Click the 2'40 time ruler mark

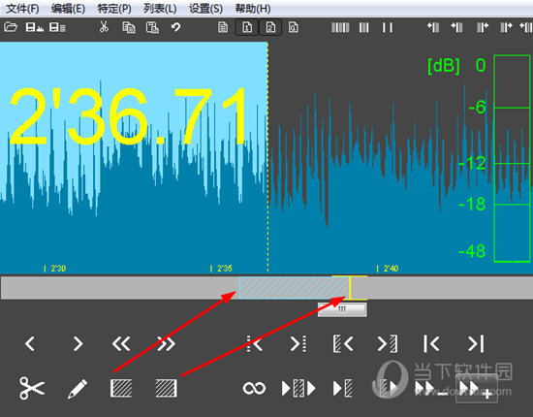coord(388,269)
